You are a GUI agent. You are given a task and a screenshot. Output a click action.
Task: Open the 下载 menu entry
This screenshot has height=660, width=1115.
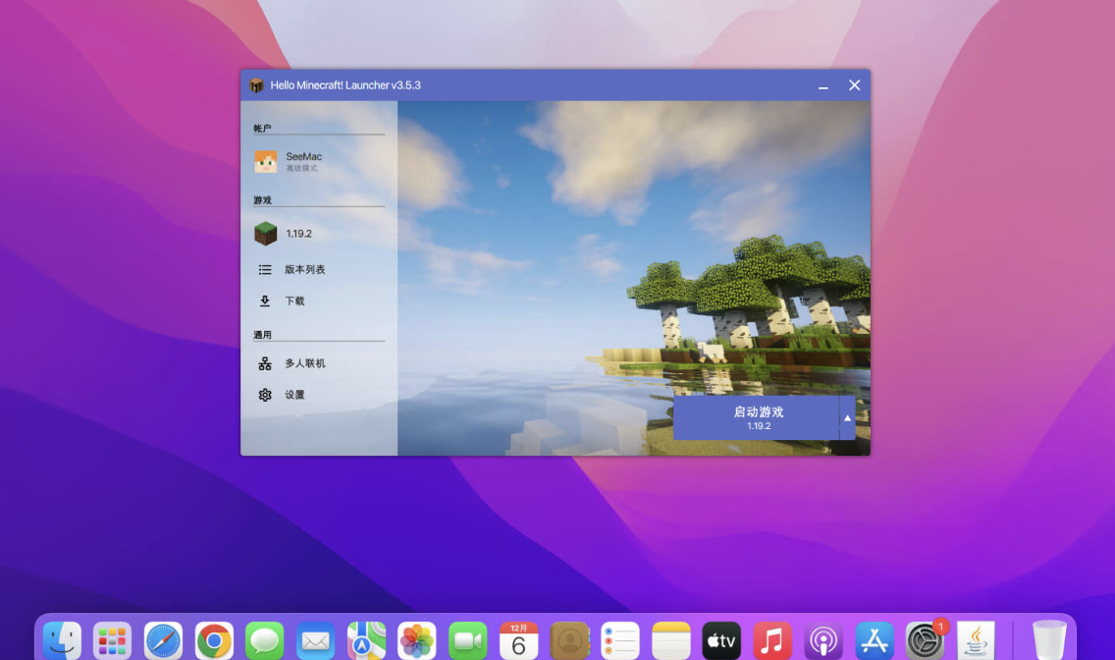(294, 301)
